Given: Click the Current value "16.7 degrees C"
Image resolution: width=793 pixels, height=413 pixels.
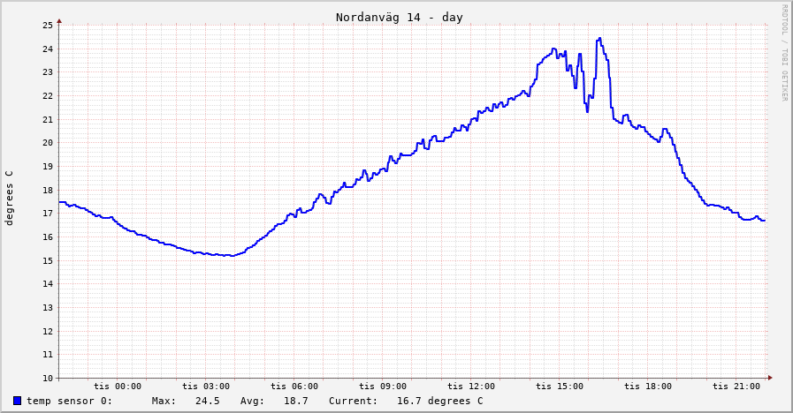Looking at the screenshot, I should [x=439, y=401].
